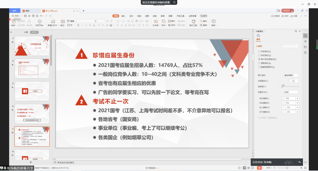
Task: Enable the 隐藏背景图形 checkbox
Action: [x=259, y=67]
